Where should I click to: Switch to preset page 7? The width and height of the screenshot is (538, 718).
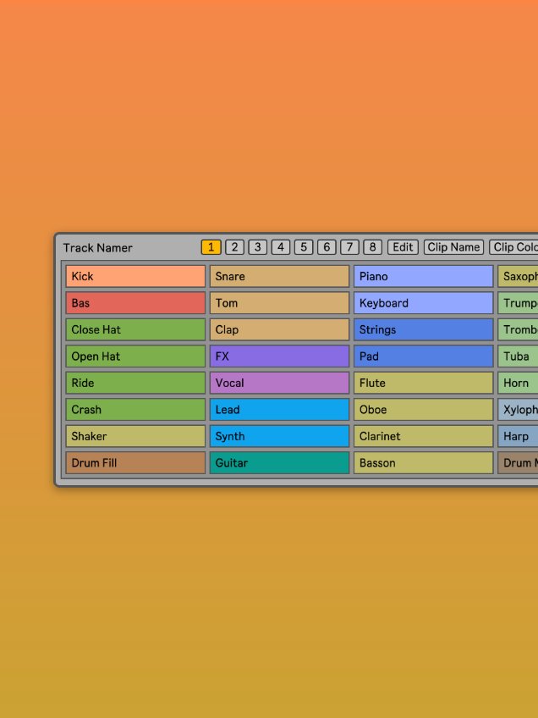point(349,247)
